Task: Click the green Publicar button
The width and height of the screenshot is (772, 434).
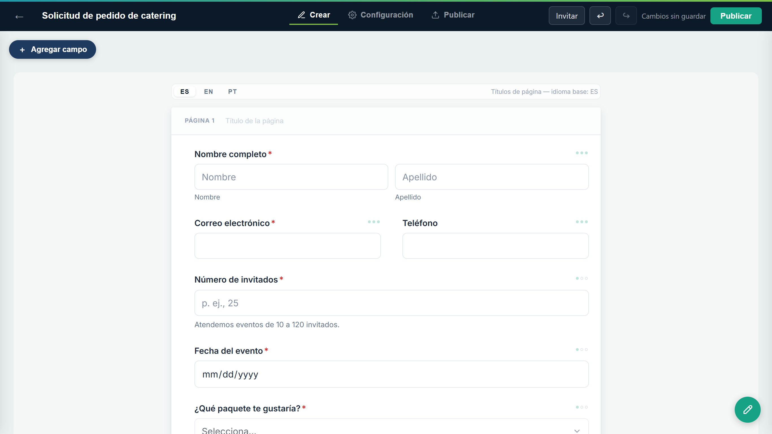Action: coord(736,16)
